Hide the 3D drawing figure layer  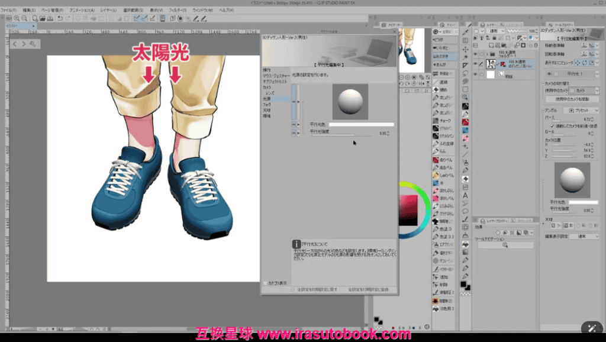click(x=474, y=63)
